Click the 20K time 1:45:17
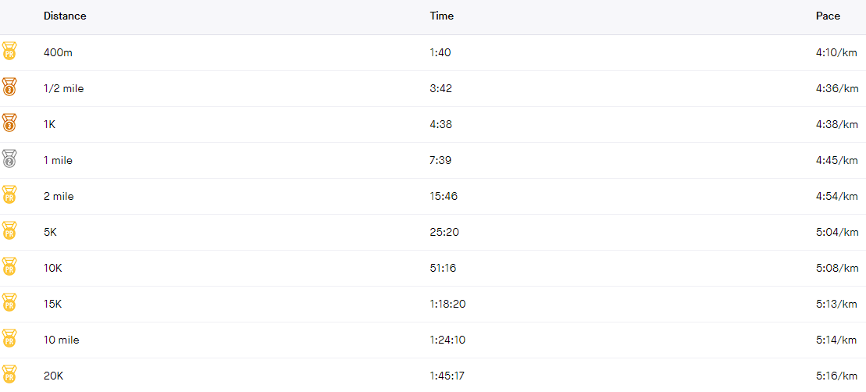The width and height of the screenshot is (866, 392). click(447, 376)
